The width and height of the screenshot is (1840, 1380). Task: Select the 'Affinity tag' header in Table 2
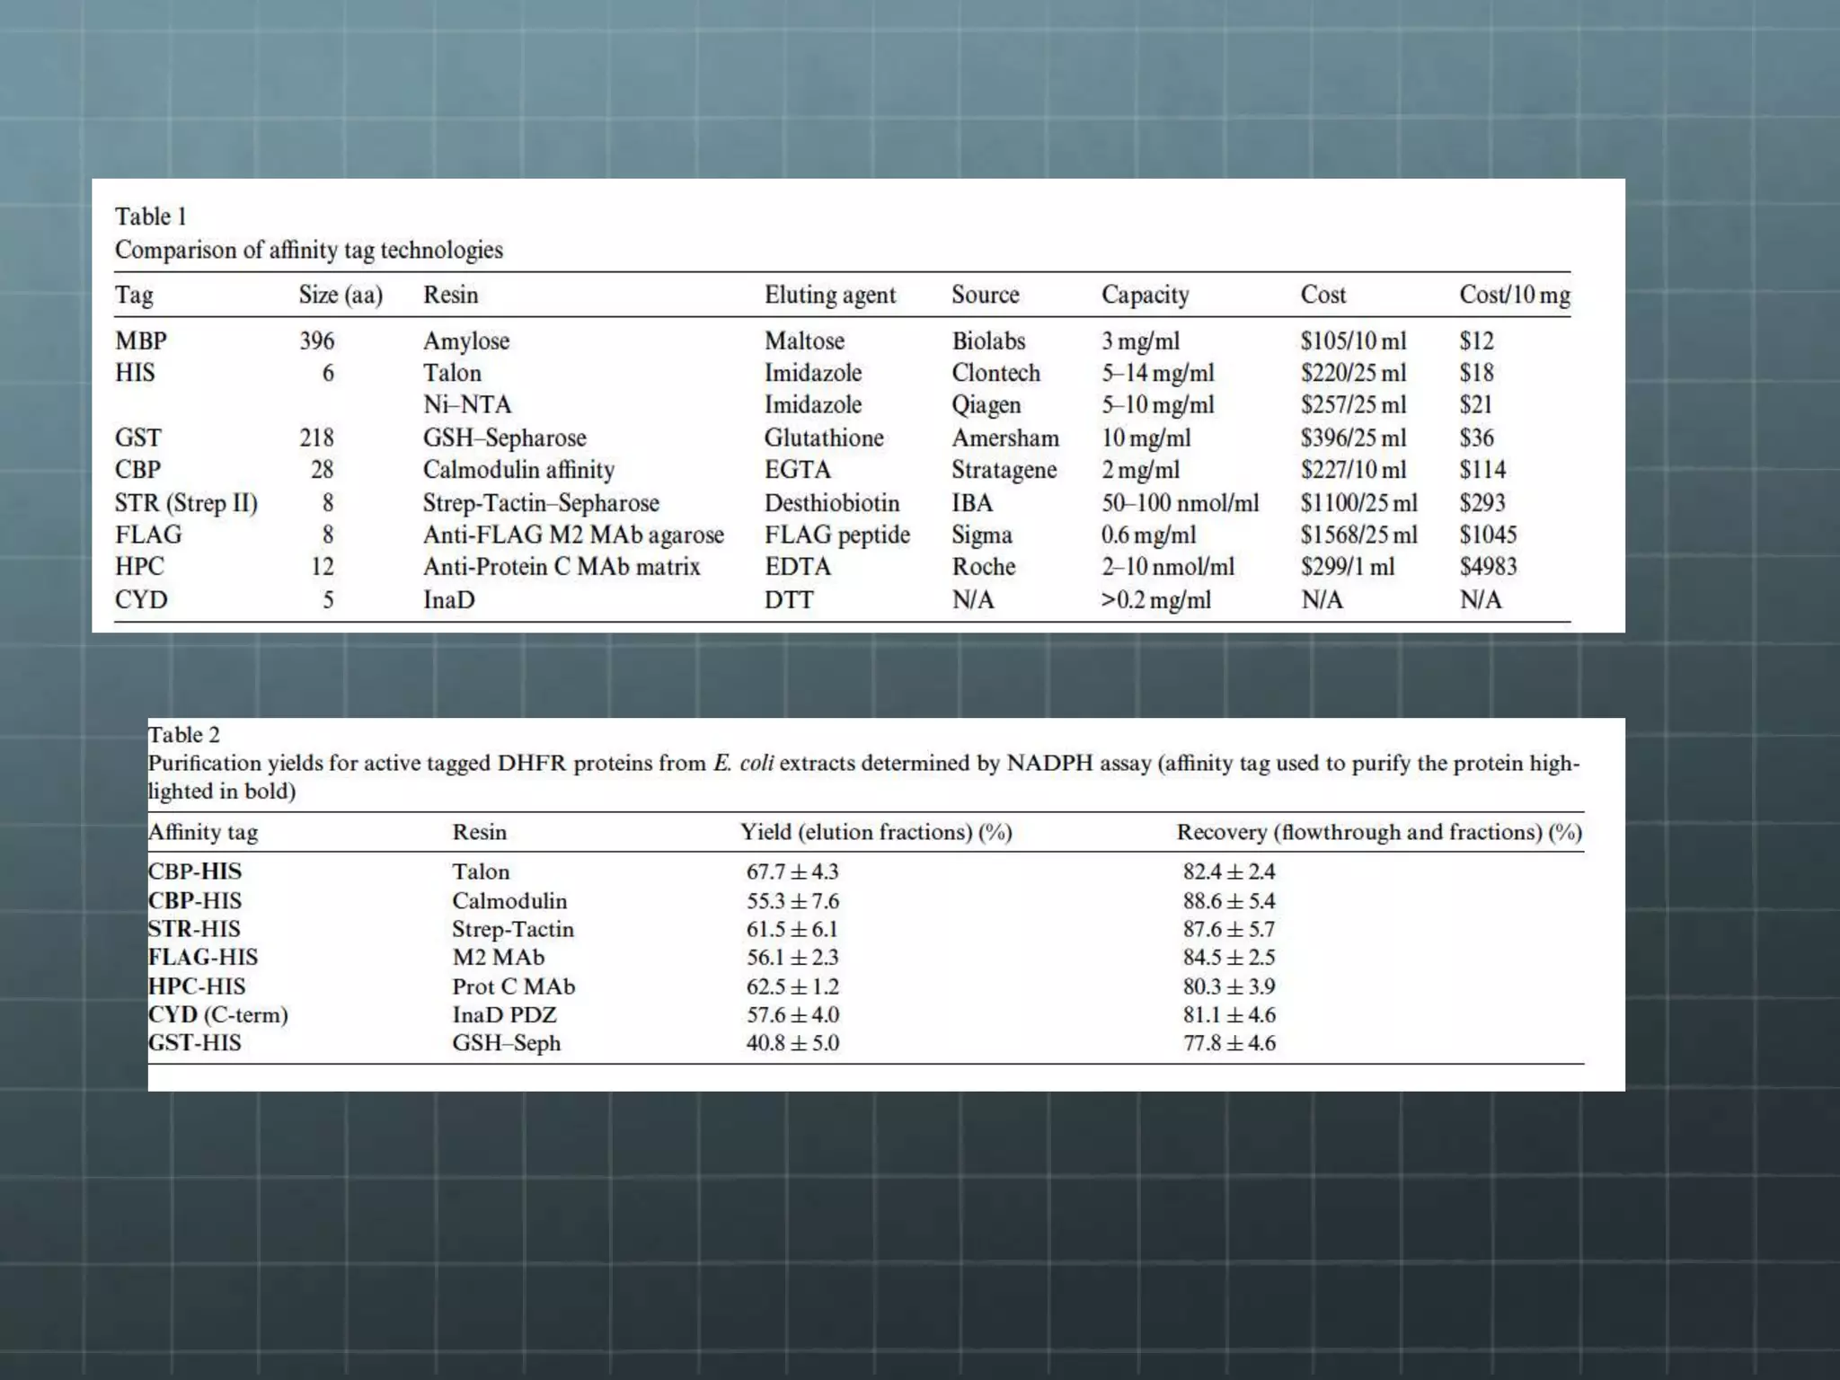203,832
